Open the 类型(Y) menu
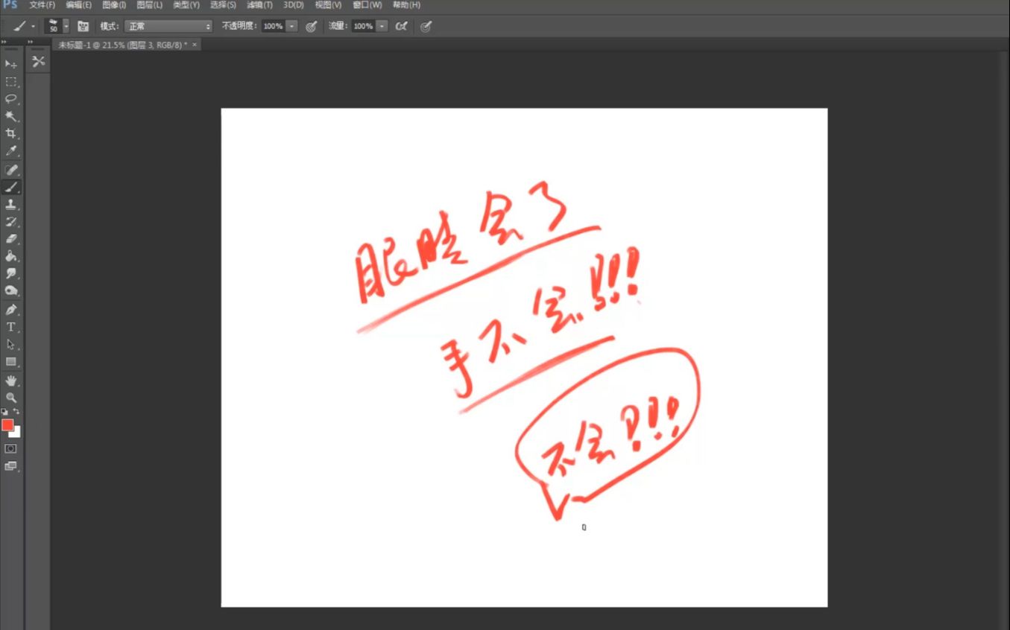The image size is (1010, 630). tap(186, 5)
